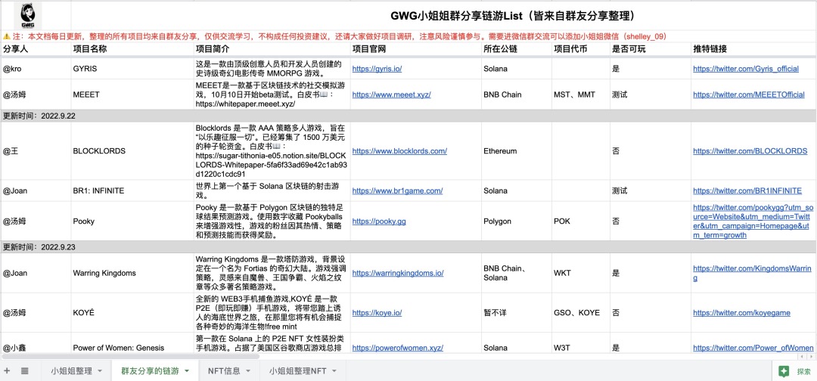817x381 pixels.
Task: Open the https://www.br1game.com/ link
Action: coord(398,190)
